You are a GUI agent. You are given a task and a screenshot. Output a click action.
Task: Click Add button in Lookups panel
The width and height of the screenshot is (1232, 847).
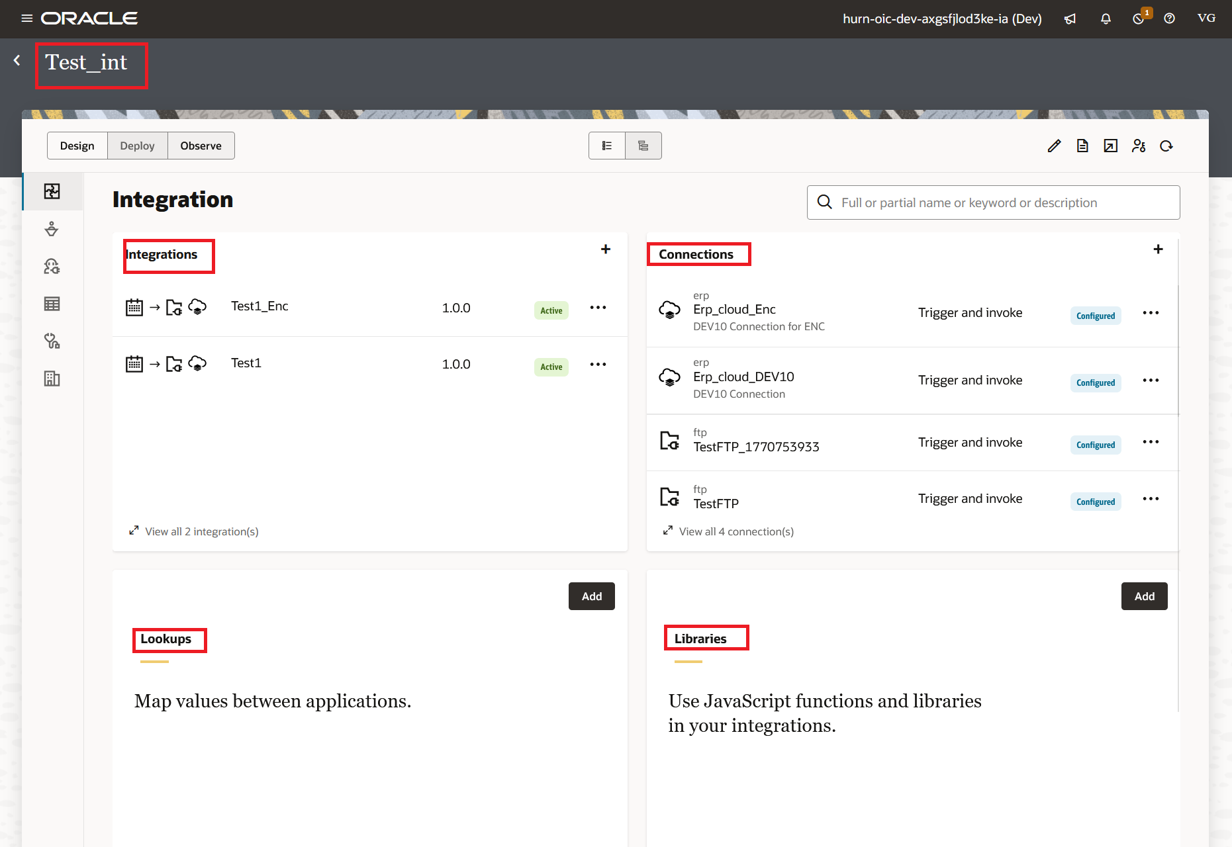(591, 596)
